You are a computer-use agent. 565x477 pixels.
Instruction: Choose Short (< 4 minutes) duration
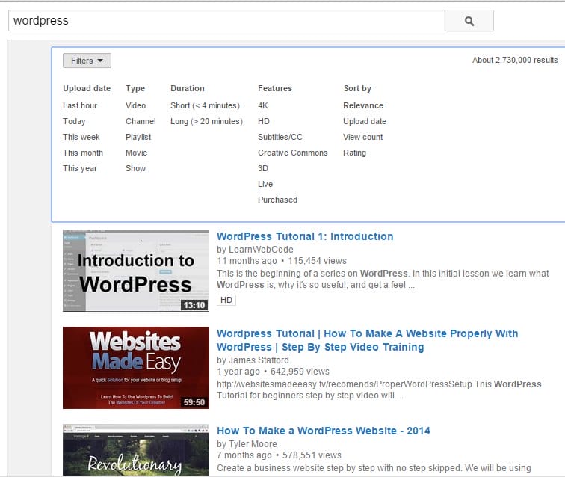click(205, 105)
